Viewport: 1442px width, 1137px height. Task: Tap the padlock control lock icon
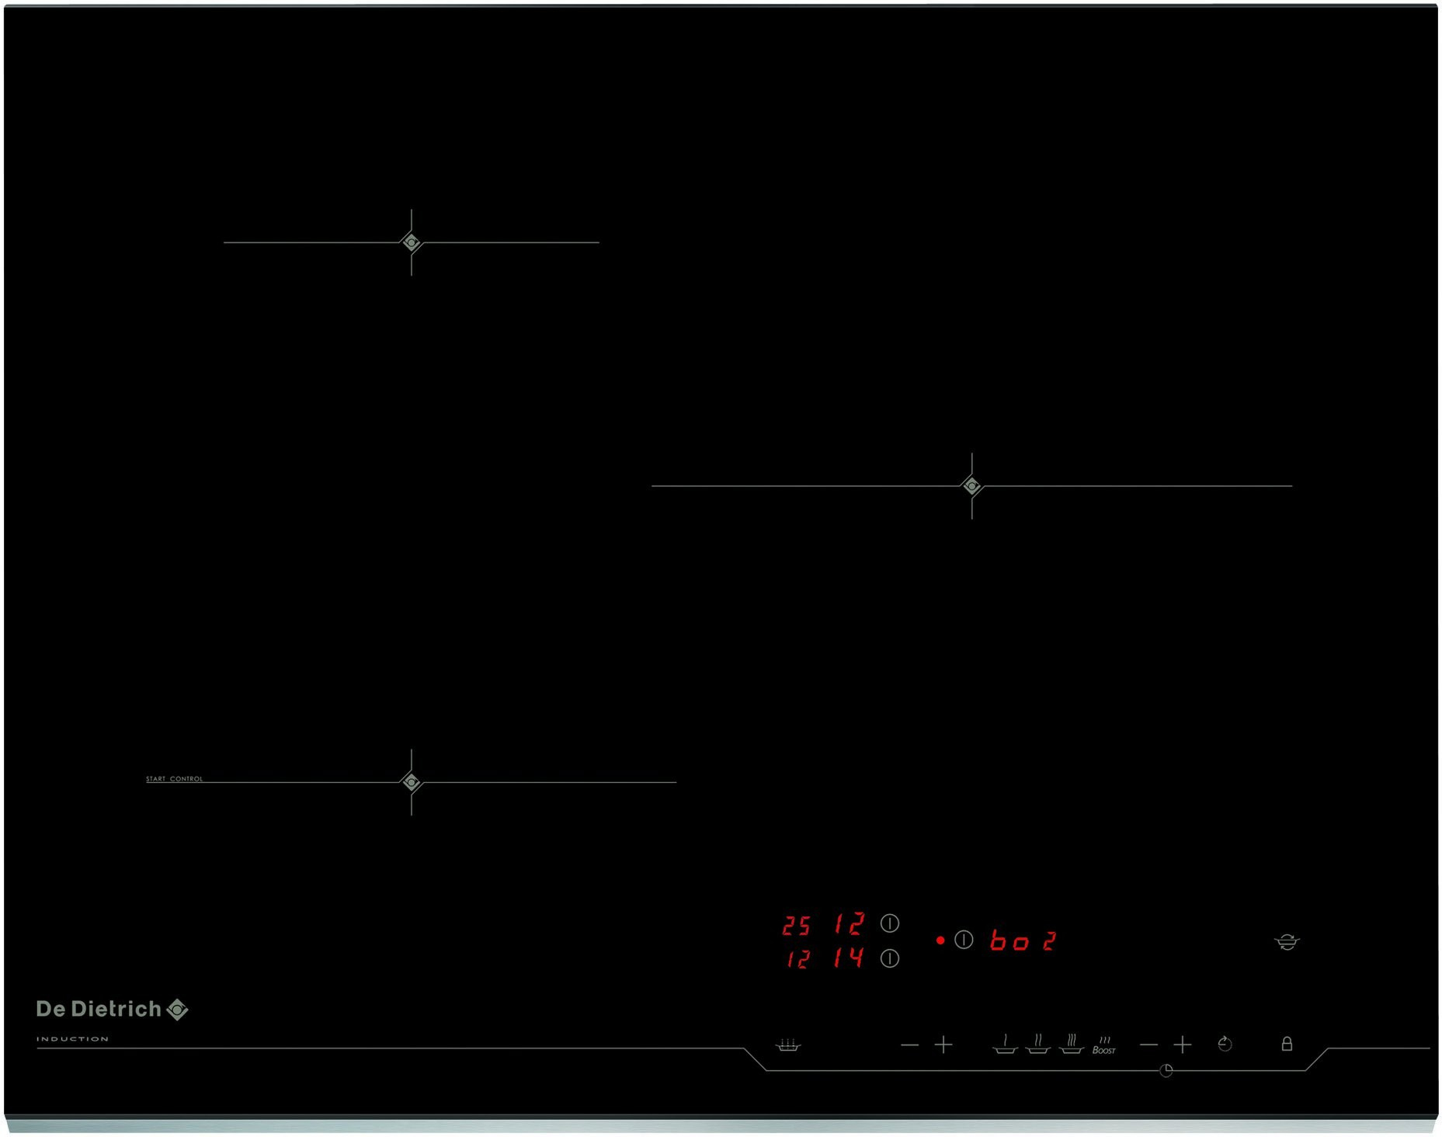[1286, 1044]
